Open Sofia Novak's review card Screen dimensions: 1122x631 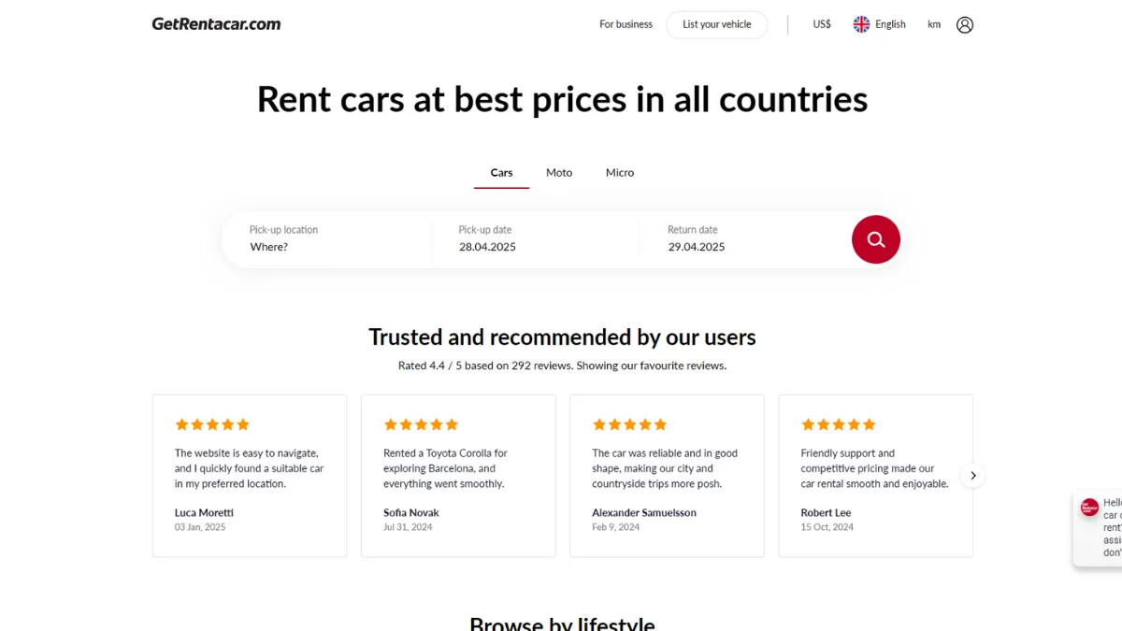coord(458,476)
